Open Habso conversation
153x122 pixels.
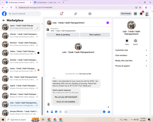pos(21,53)
